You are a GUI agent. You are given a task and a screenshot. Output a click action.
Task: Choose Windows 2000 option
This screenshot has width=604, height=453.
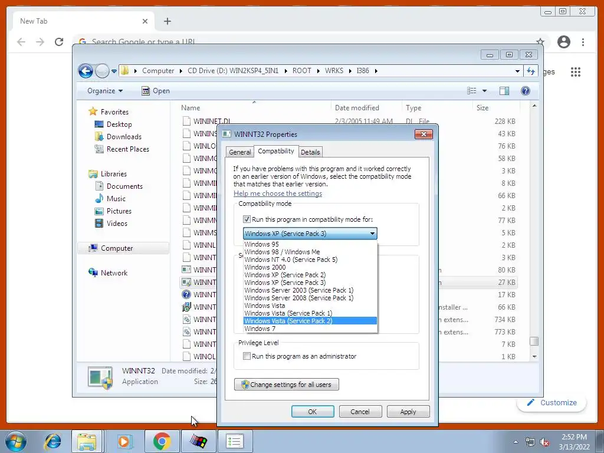point(310,267)
